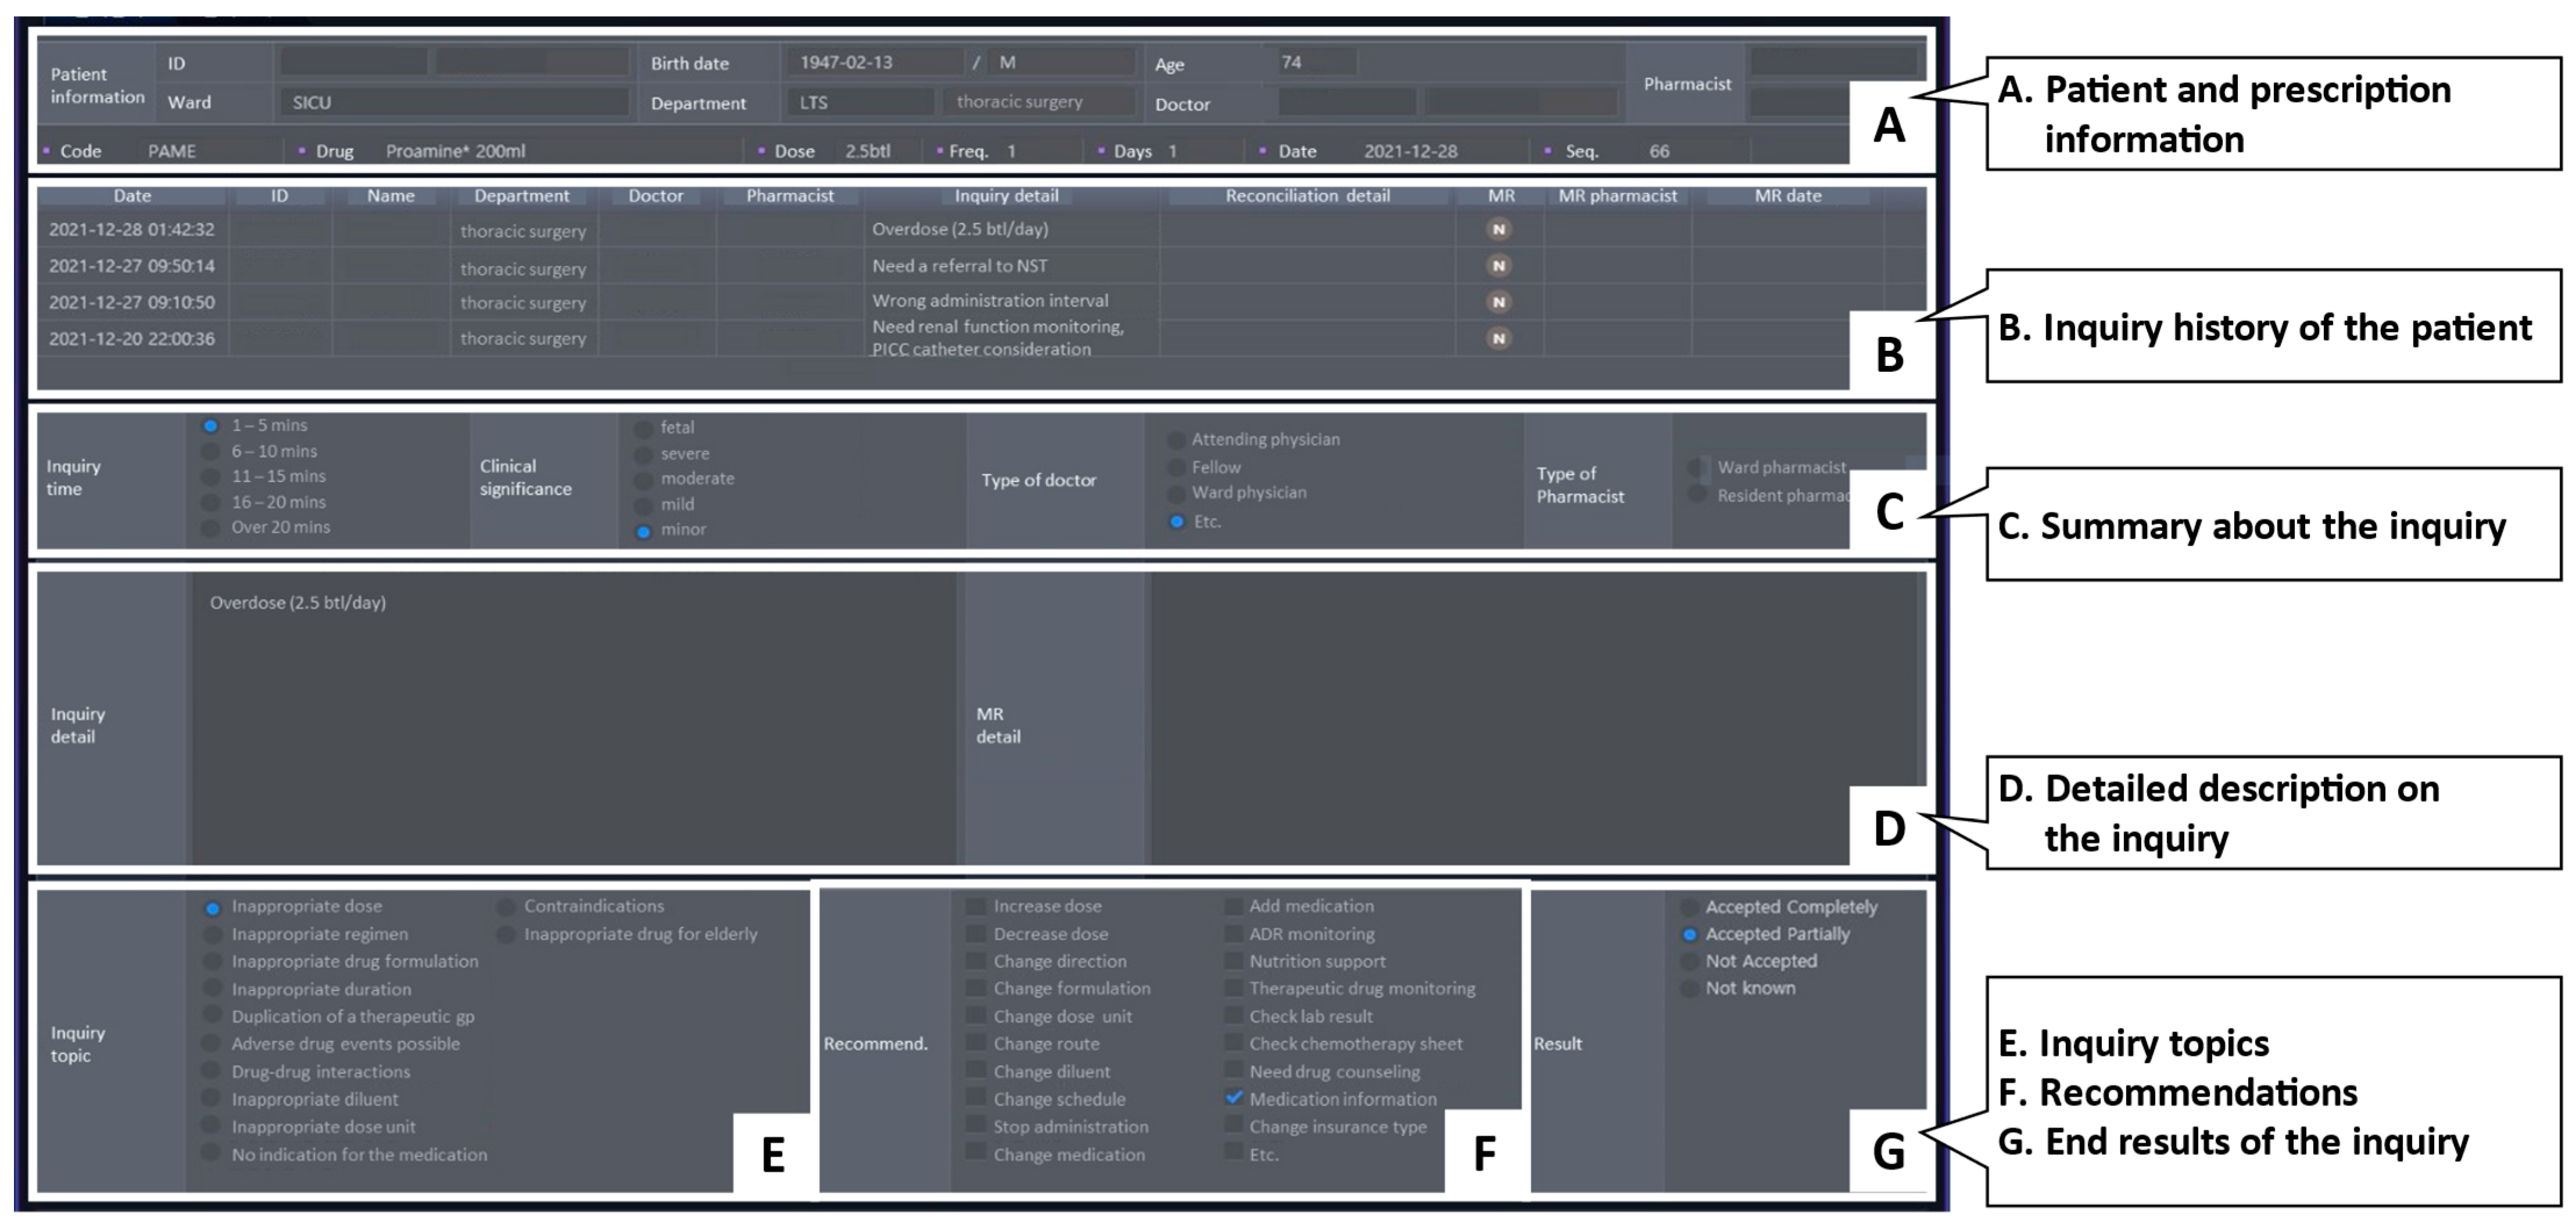Select Not Accepted result
This screenshot has height=1224, width=2576.
click(1689, 961)
